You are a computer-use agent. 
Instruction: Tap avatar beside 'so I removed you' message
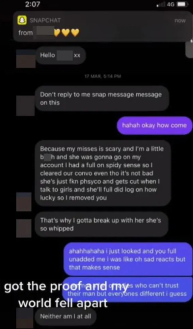coord(24,202)
